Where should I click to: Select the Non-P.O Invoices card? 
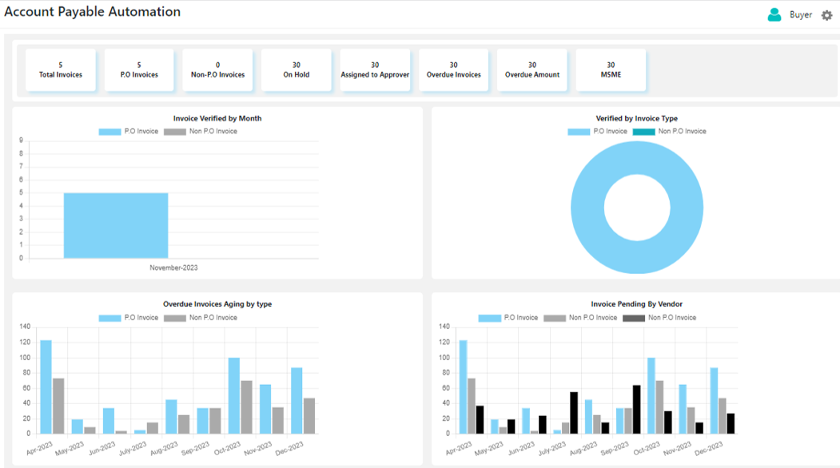(x=217, y=70)
